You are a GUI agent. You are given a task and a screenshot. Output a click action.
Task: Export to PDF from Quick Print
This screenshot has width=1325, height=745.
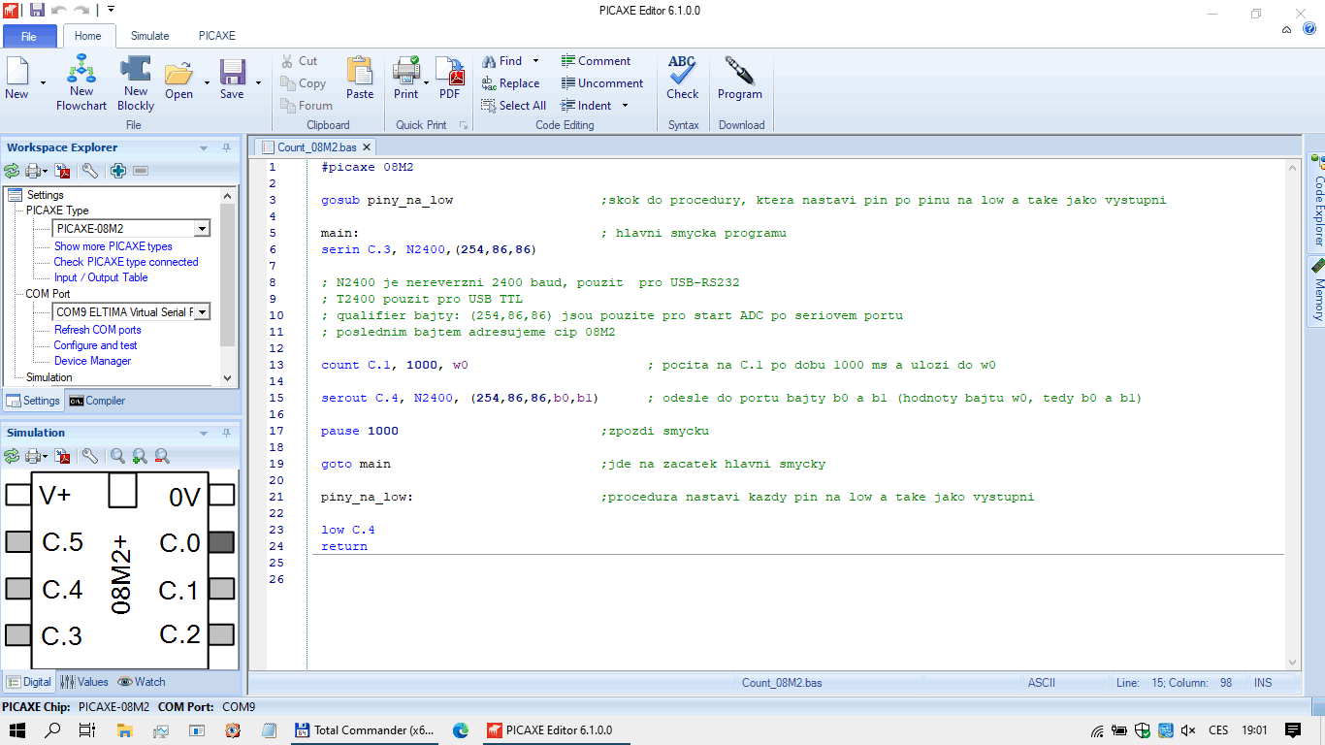tap(449, 79)
